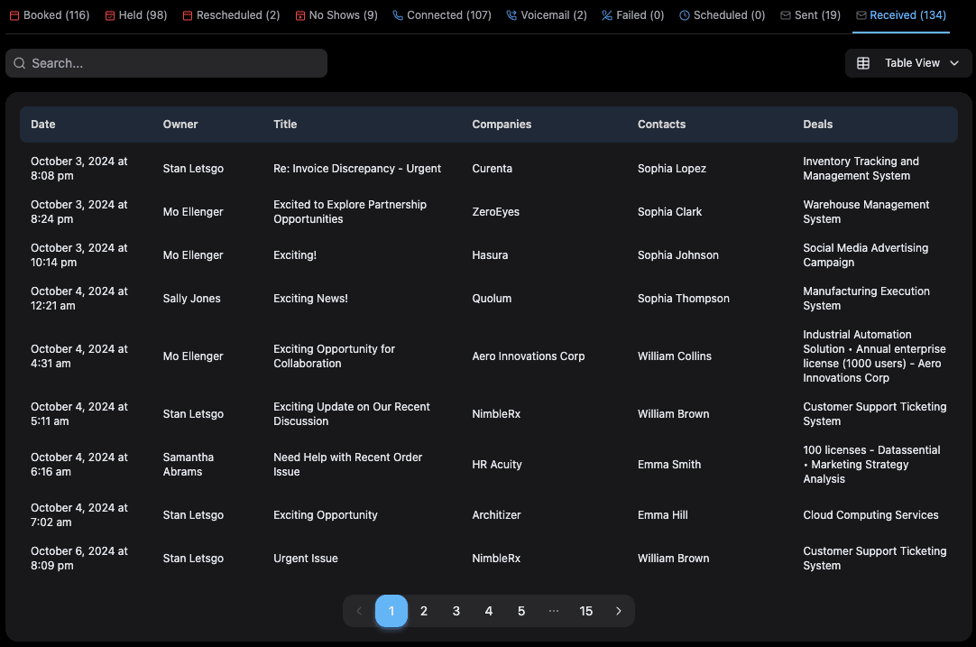976x647 pixels.
Task: Open 'Exciting Opportunity for Collaboration' email
Action: click(x=335, y=356)
